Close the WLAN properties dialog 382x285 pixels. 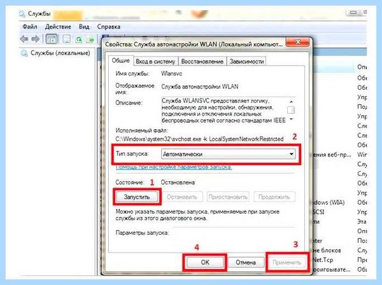click(298, 42)
